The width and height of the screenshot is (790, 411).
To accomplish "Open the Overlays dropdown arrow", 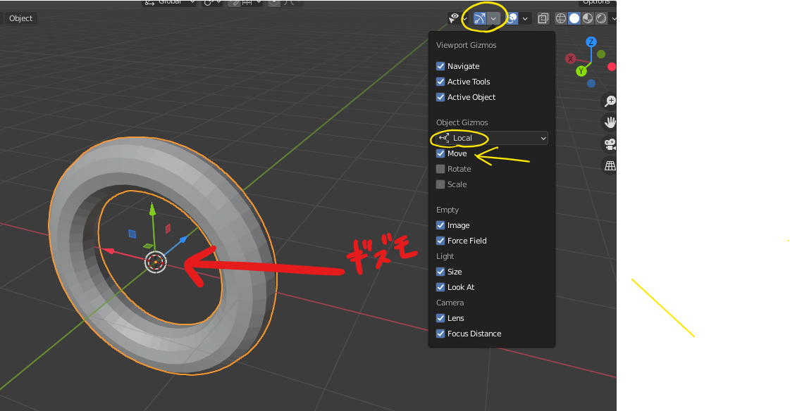I will pyautogui.click(x=525, y=18).
